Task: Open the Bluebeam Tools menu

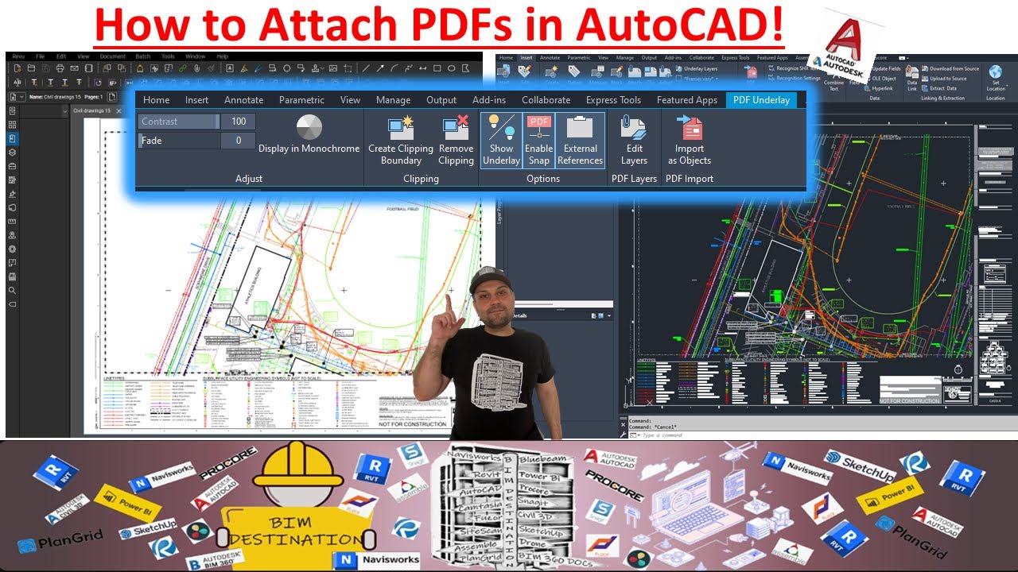Action: [168, 56]
